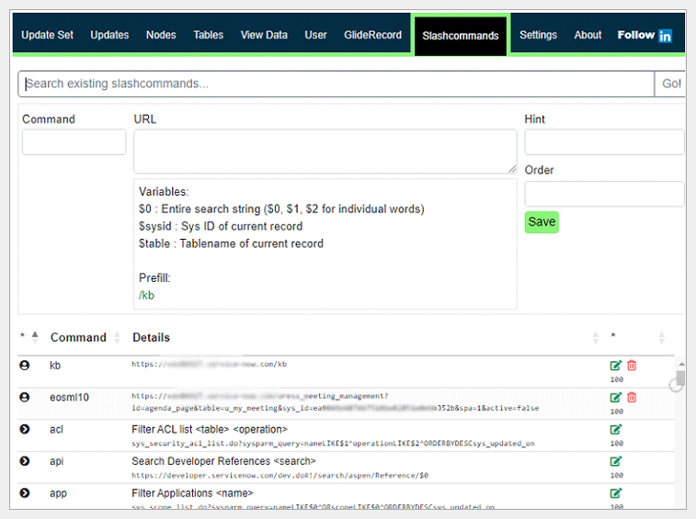
Task: Focus the Search existing slashcommands field
Action: [336, 84]
